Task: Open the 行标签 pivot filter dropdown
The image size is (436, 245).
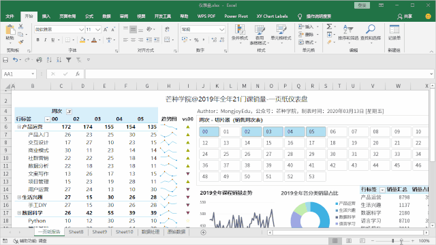Action: (x=47, y=120)
